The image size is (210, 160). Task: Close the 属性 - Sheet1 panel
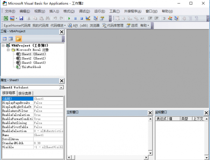pyautogui.click(x=62, y=81)
